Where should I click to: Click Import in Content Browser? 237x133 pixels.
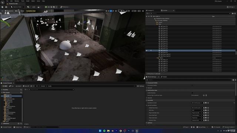click(19, 86)
